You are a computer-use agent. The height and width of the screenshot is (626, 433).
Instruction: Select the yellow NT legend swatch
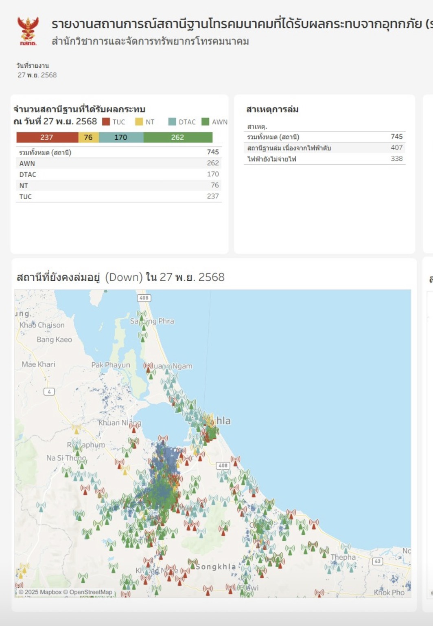(x=139, y=121)
